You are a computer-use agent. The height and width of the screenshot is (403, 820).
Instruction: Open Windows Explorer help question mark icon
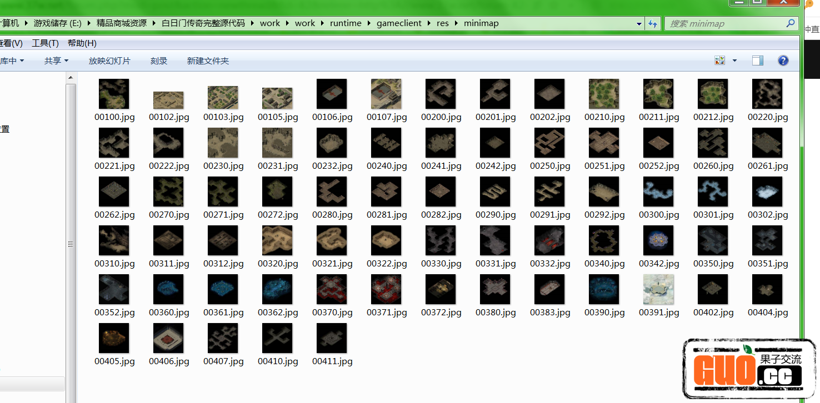tap(783, 61)
